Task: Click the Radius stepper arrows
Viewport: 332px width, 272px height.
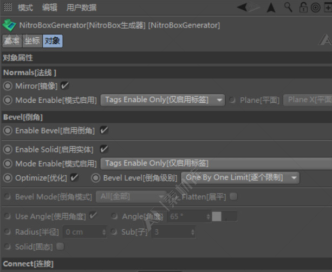Action: (104, 232)
